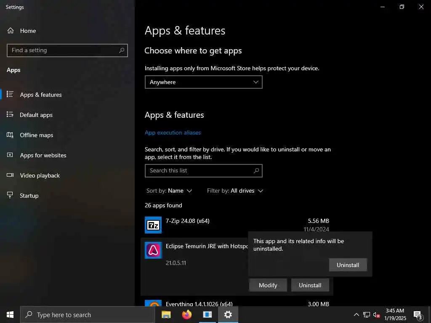Click the muted volume tray icon

(376, 315)
